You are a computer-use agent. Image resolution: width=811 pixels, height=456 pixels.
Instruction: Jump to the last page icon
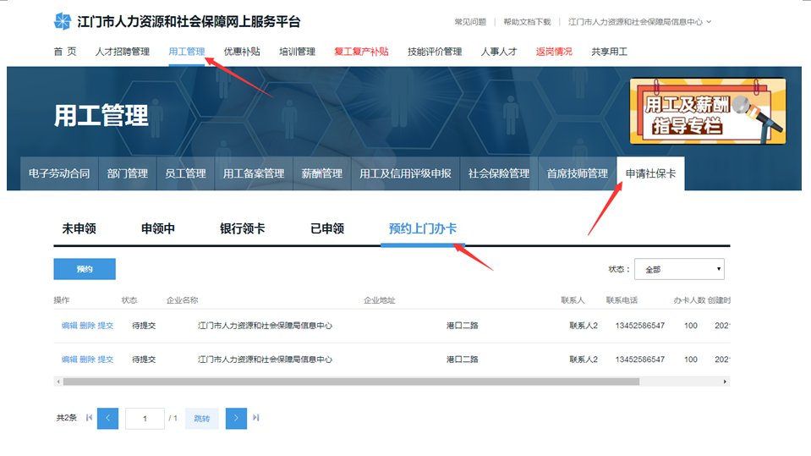tap(256, 418)
